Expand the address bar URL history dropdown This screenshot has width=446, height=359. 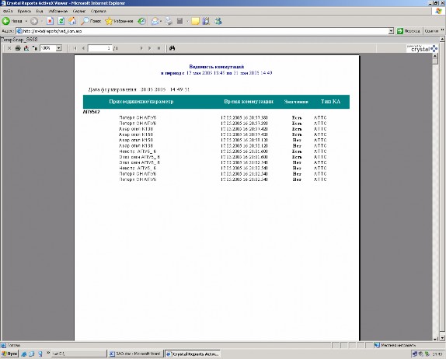pyautogui.click(x=391, y=31)
